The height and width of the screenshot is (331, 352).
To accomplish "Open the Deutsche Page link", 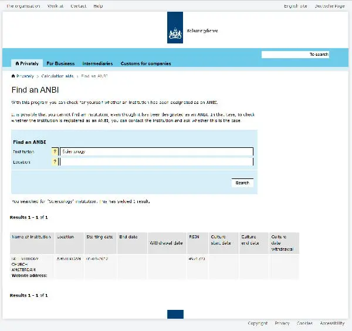I will point(329,6).
